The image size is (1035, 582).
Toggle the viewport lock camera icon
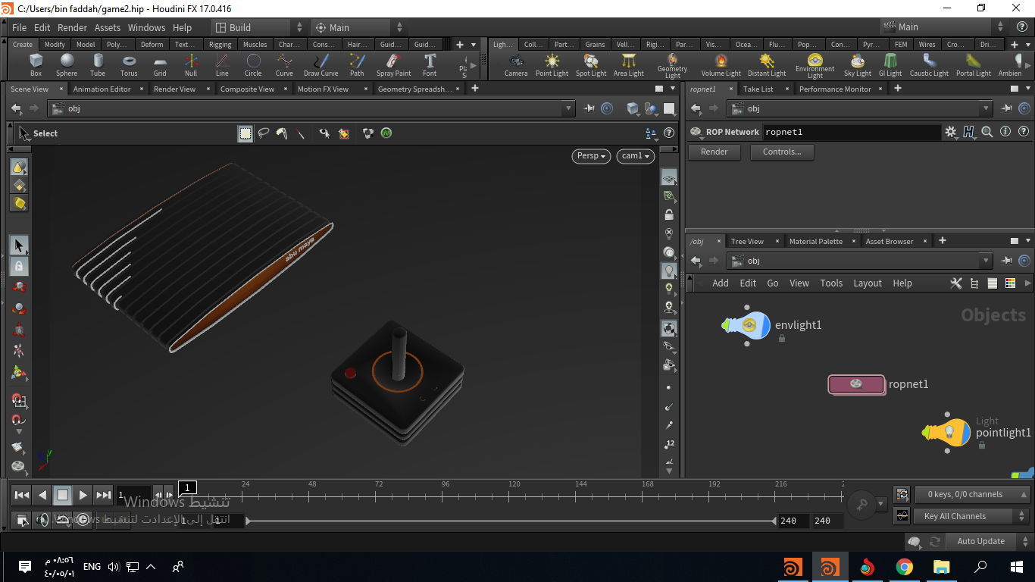point(669,215)
